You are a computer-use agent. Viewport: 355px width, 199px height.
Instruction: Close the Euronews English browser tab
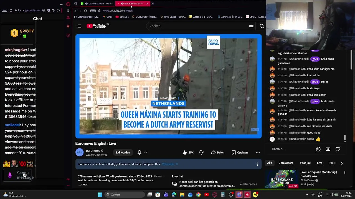147,4
